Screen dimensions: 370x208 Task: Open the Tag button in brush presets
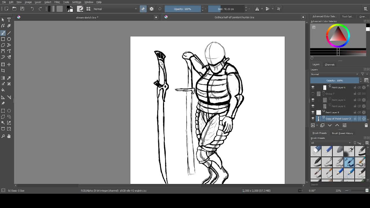[x=358, y=143]
